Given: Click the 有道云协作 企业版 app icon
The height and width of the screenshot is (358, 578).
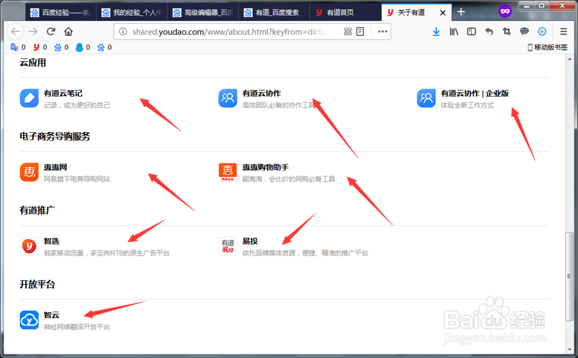Looking at the screenshot, I should click(426, 98).
